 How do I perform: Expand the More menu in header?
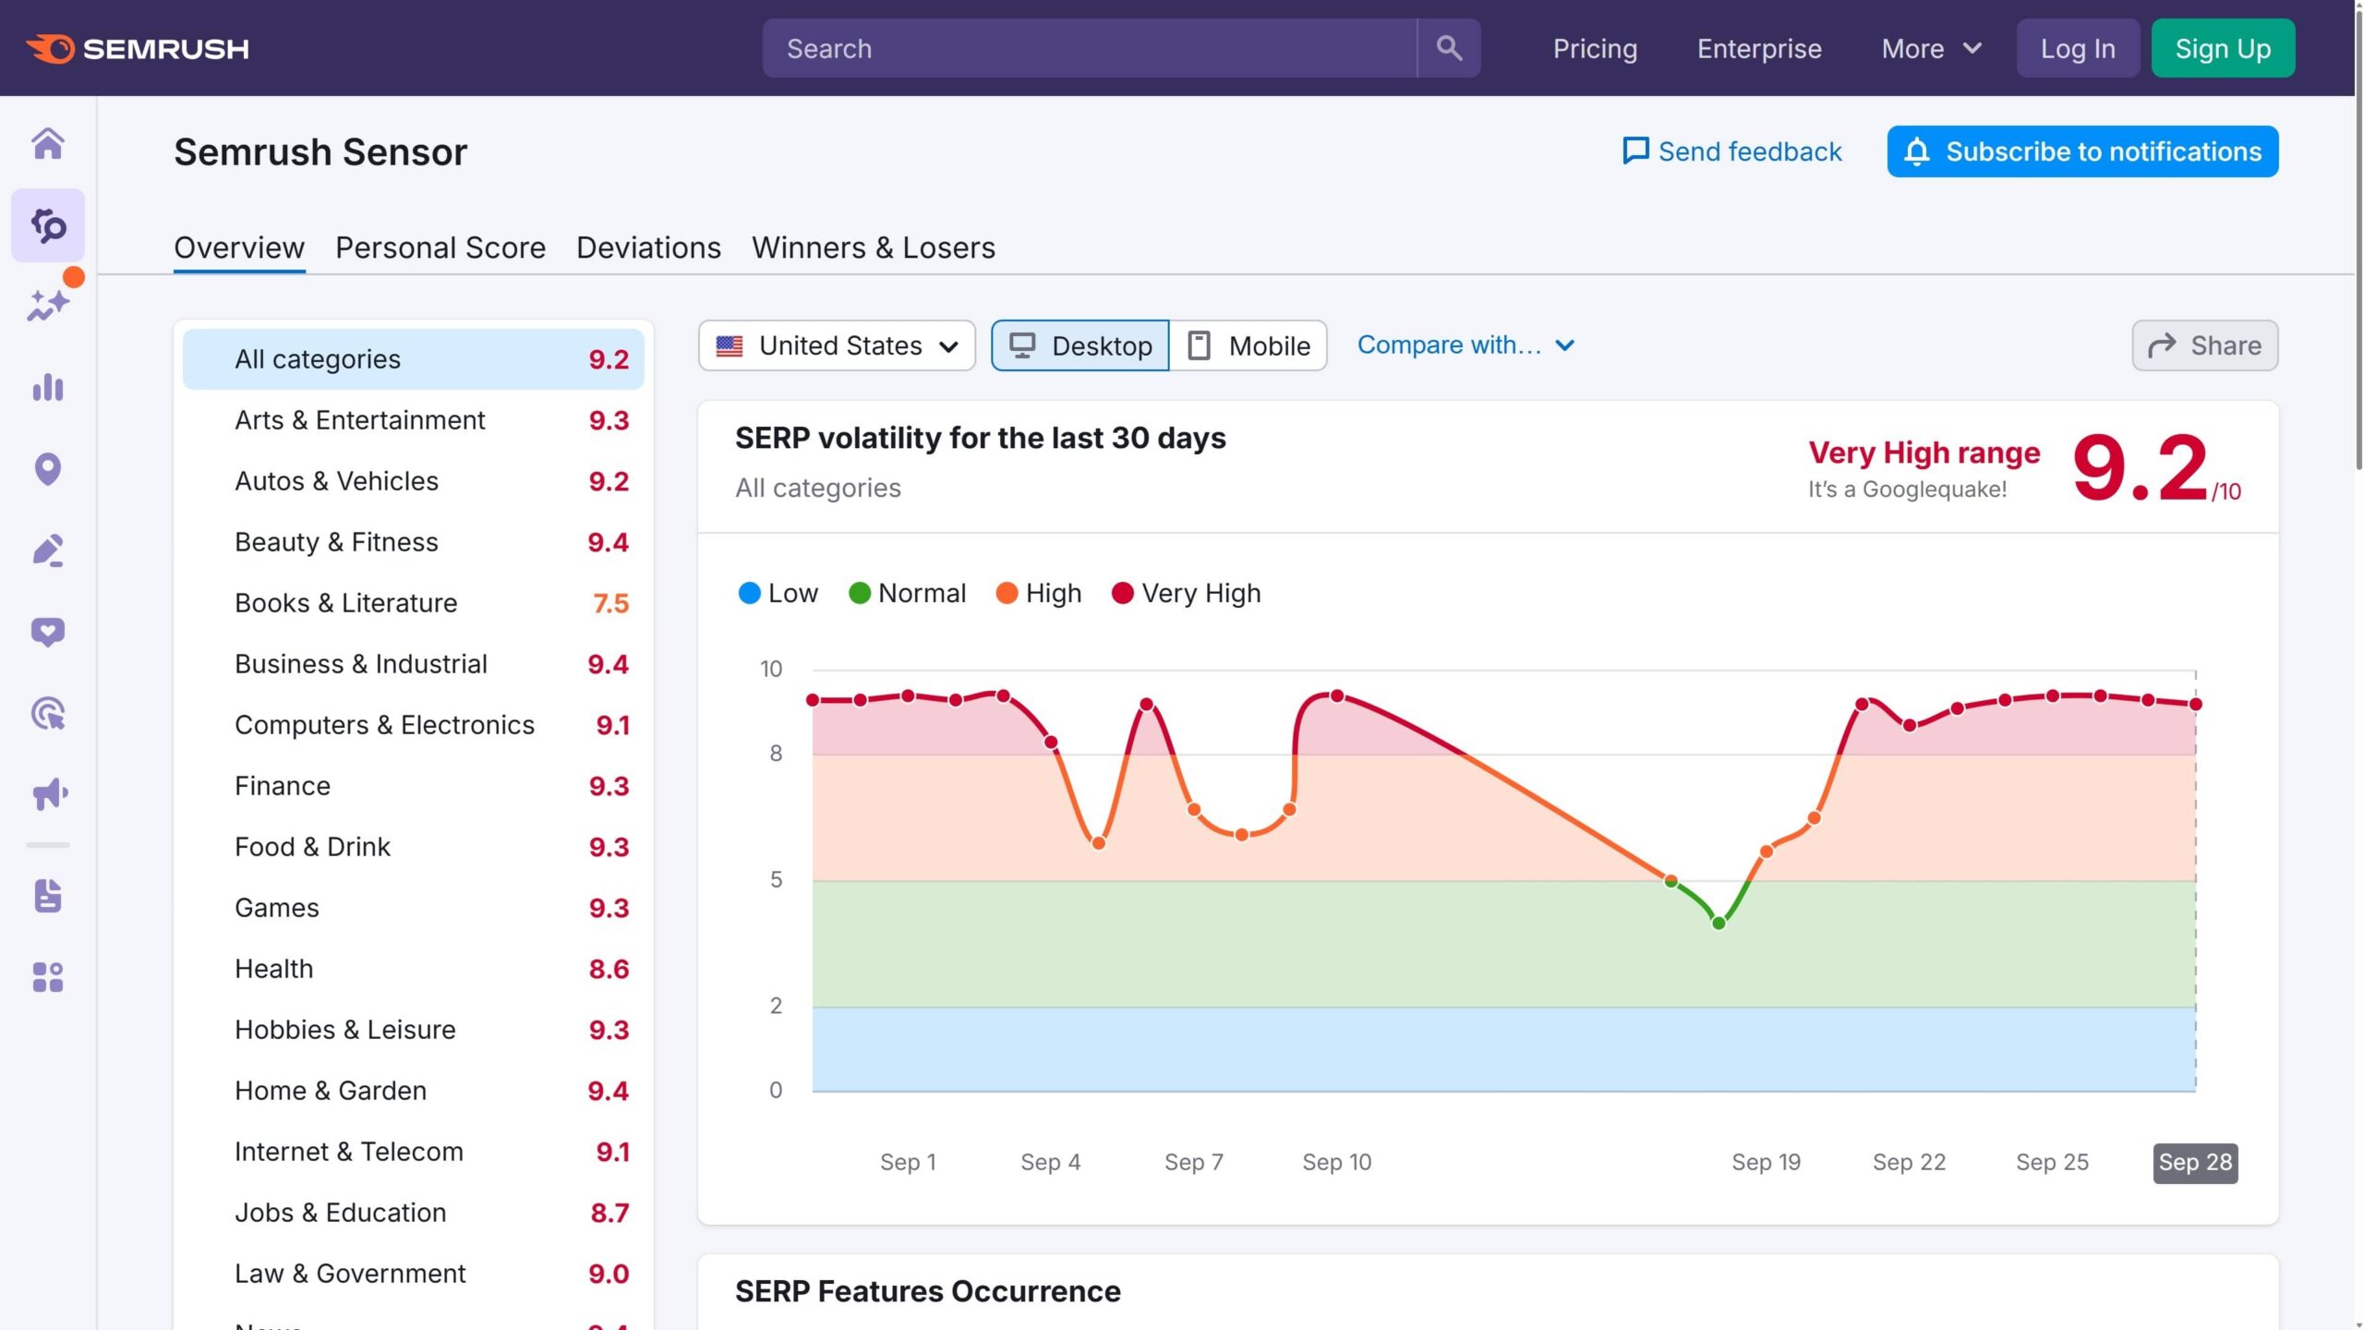click(1931, 48)
